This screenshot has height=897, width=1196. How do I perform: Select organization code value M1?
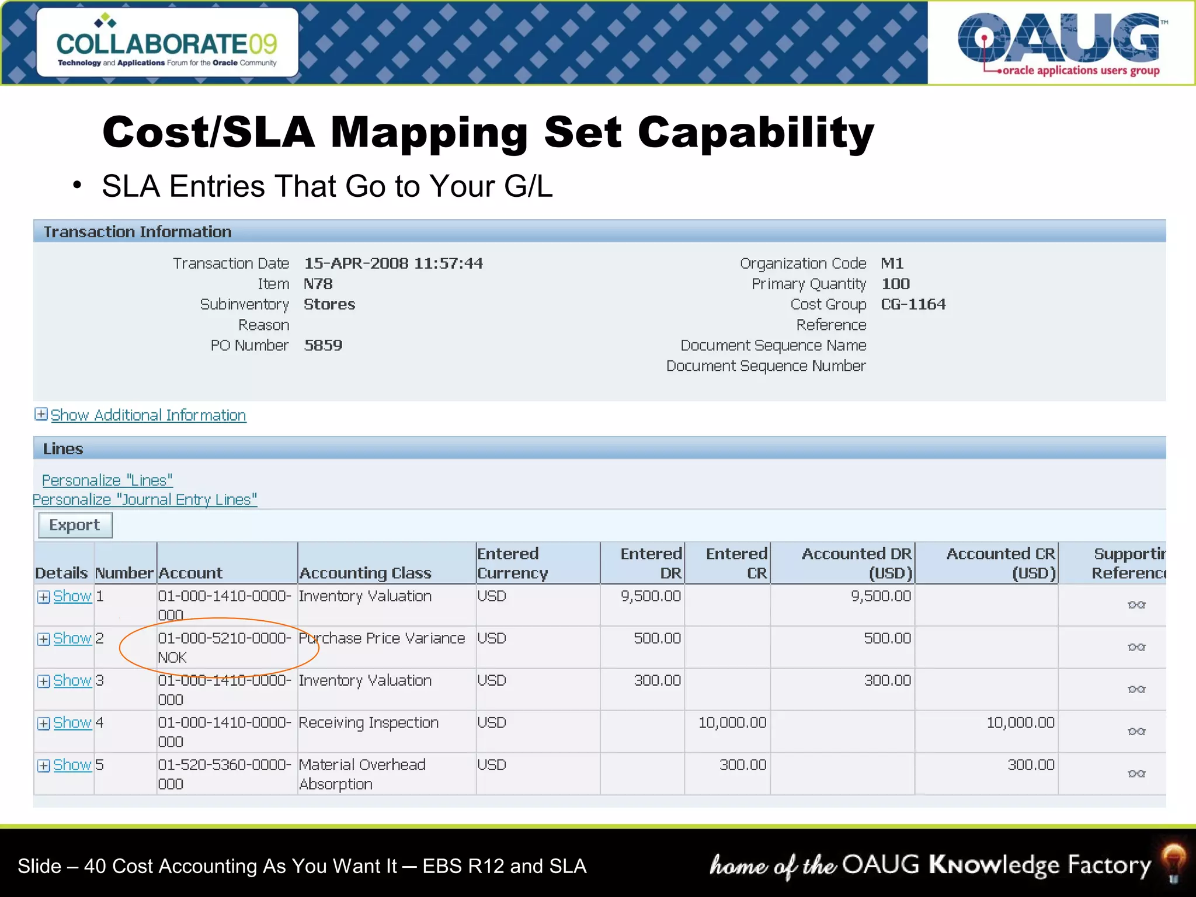[892, 263]
